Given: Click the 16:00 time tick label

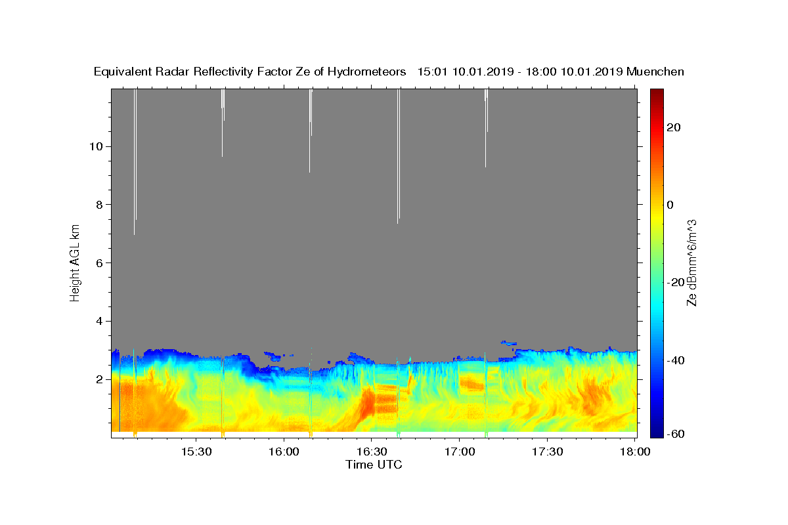Looking at the screenshot, I should (x=284, y=452).
